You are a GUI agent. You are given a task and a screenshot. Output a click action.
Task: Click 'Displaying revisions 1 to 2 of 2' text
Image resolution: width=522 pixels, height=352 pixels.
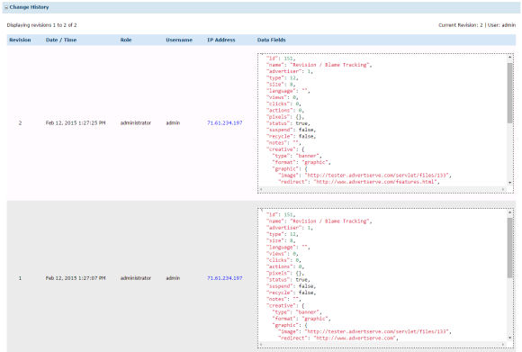point(41,25)
